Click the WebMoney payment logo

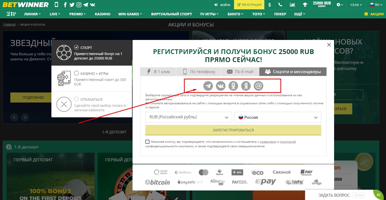[183, 172]
